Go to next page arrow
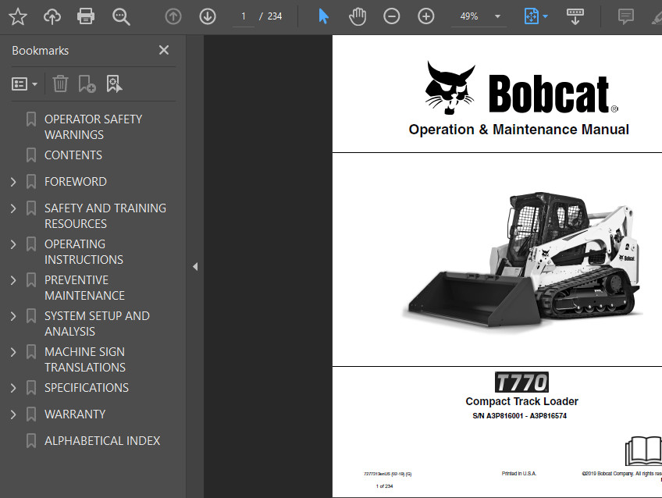Screen dimensions: 662x498 coord(208,16)
